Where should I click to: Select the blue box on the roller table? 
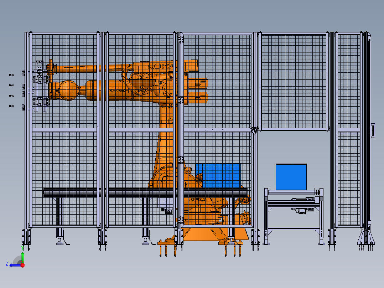tap(291, 177)
